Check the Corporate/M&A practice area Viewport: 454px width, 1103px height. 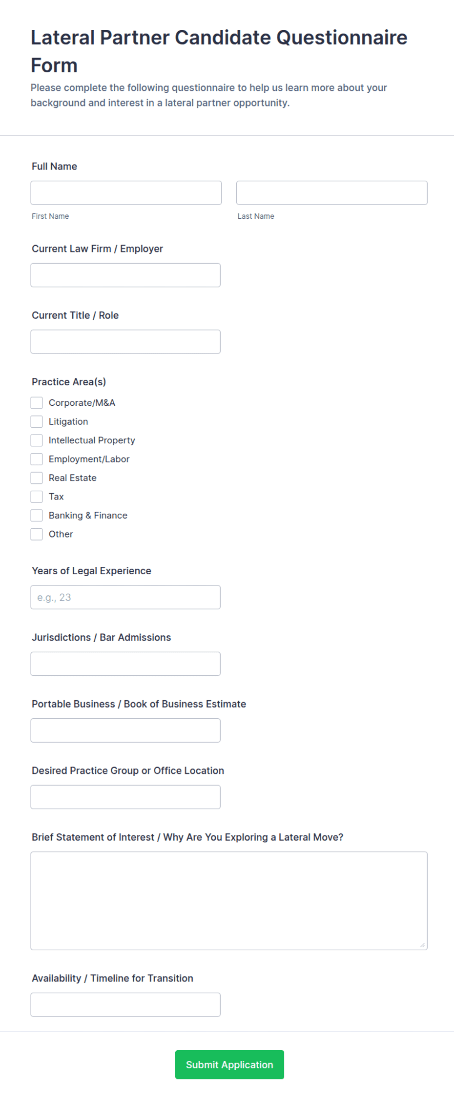[37, 403]
